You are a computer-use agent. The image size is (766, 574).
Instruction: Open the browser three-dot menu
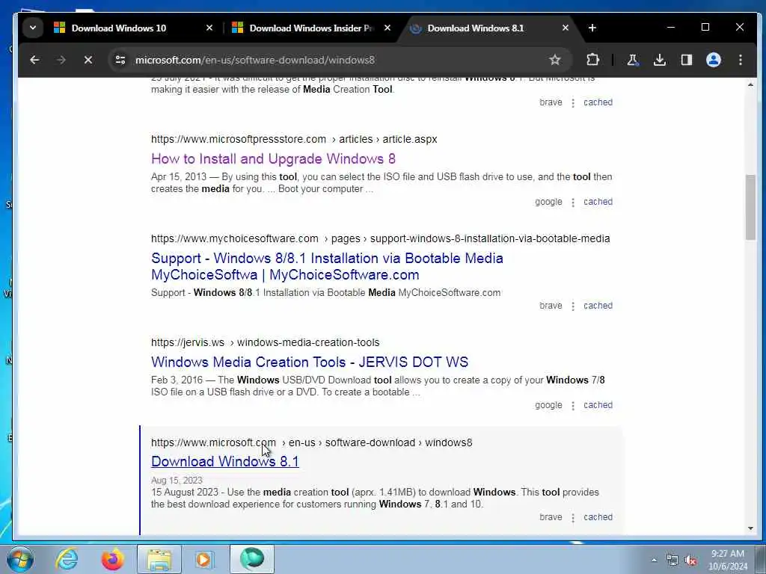pos(741,60)
